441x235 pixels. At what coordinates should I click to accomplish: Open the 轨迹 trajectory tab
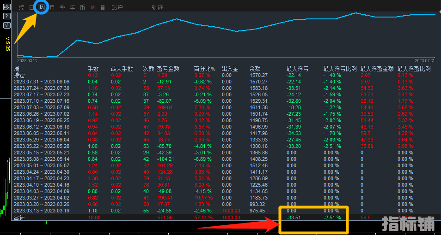157,7
